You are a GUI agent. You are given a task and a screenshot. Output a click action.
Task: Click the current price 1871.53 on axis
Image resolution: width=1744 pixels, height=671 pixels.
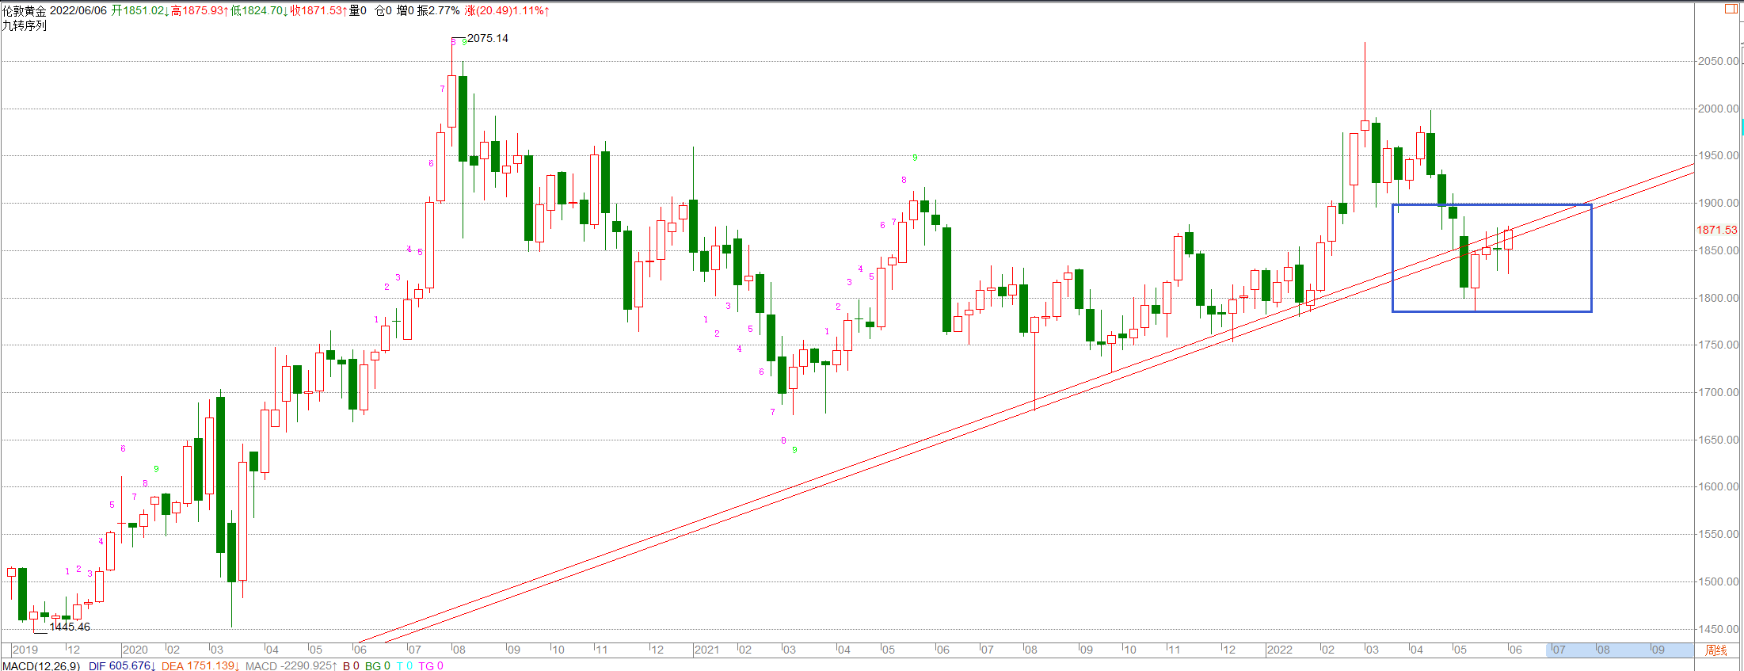[x=1716, y=230]
